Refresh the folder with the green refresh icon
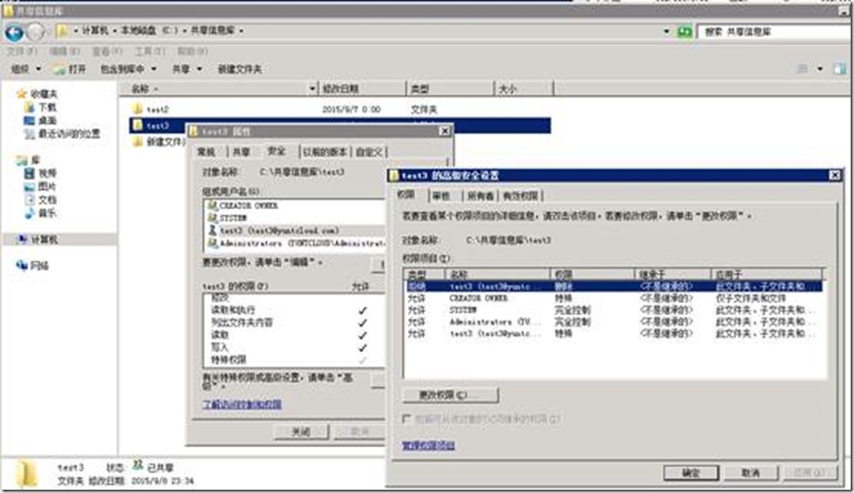Viewport: 854px width, 493px height. (685, 32)
